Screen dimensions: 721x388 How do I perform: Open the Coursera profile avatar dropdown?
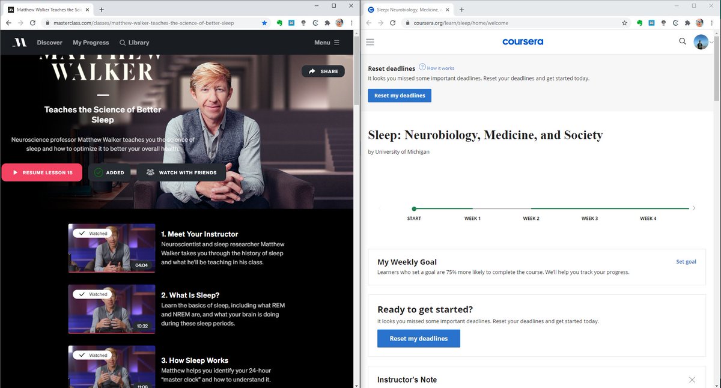(x=704, y=41)
